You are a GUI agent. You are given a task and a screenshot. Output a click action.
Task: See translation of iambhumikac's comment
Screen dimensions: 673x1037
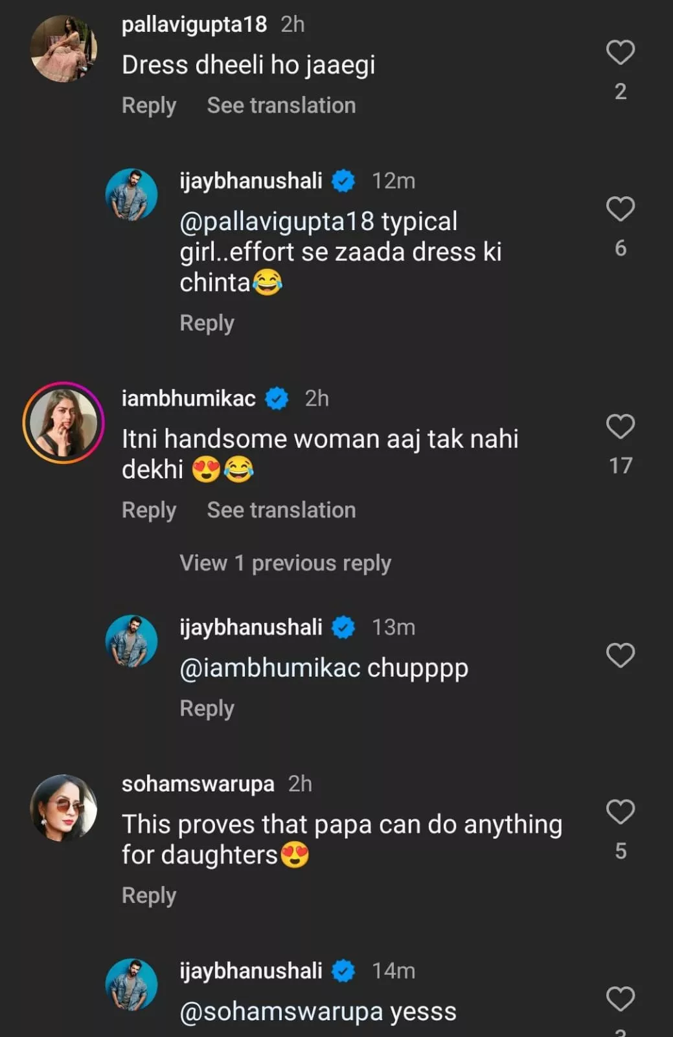(281, 510)
